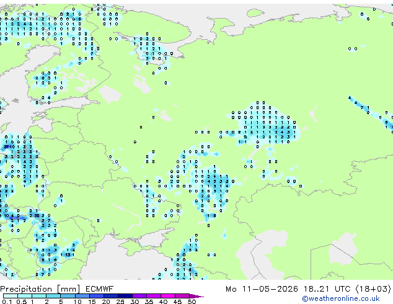This screenshot has width=393, height=304.
Task: Click the '(18+03)' forecast step text
Action: pyautogui.click(x=373, y=289)
